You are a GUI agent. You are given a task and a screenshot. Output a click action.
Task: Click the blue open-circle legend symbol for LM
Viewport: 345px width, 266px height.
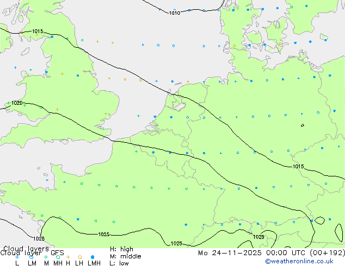tap(31, 257)
